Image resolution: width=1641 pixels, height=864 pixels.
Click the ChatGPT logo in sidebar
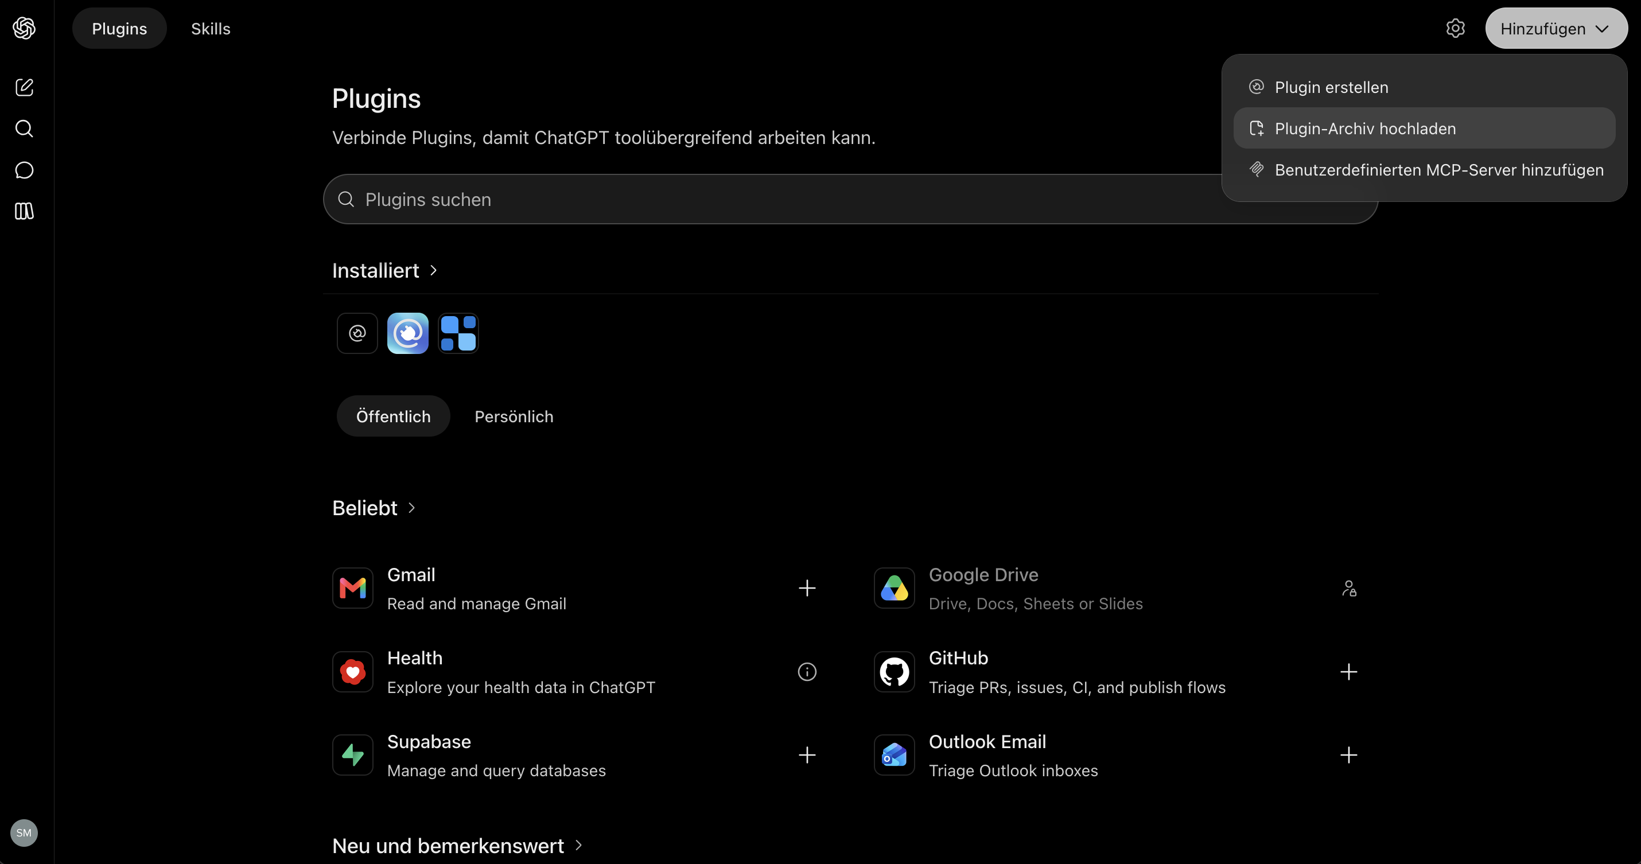point(24,28)
